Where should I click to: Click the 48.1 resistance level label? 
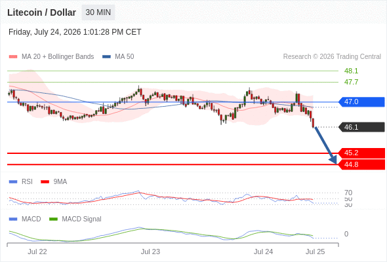point(351,71)
